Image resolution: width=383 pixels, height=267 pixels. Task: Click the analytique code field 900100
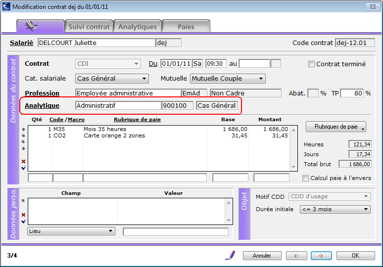click(178, 106)
